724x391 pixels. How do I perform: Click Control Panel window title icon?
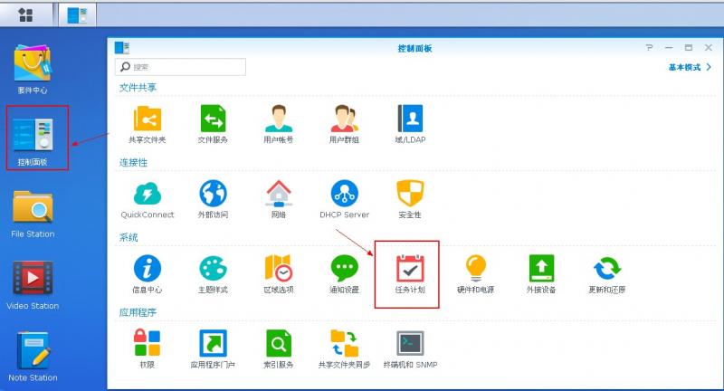point(122,48)
